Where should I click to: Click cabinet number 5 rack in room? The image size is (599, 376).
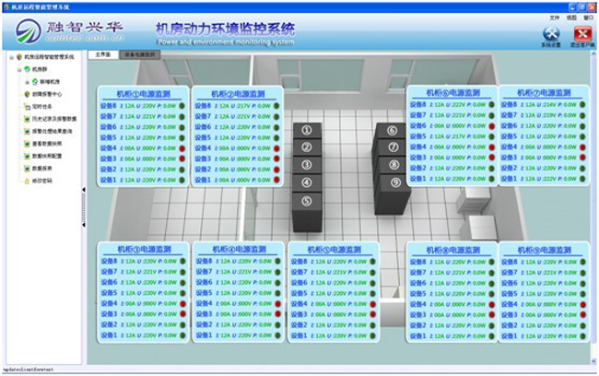click(307, 200)
